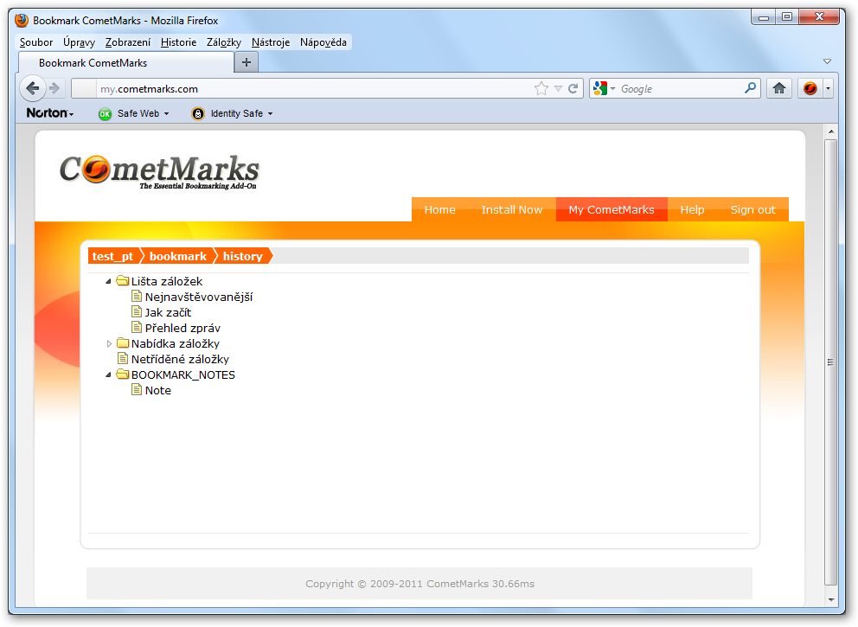This screenshot has height=627, width=858.
Task: Click the Google search engine icon
Action: [x=600, y=88]
